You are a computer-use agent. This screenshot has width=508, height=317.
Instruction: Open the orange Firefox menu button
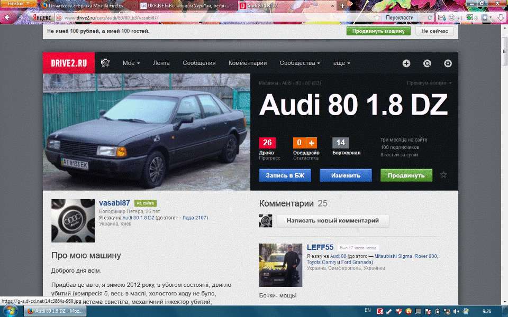[19, 4]
